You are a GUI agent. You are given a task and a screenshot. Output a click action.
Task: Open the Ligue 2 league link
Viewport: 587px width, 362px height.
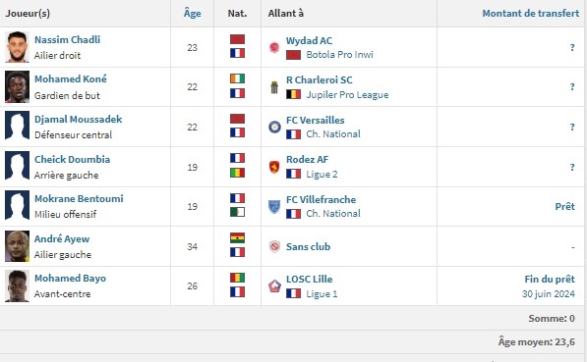point(322,174)
